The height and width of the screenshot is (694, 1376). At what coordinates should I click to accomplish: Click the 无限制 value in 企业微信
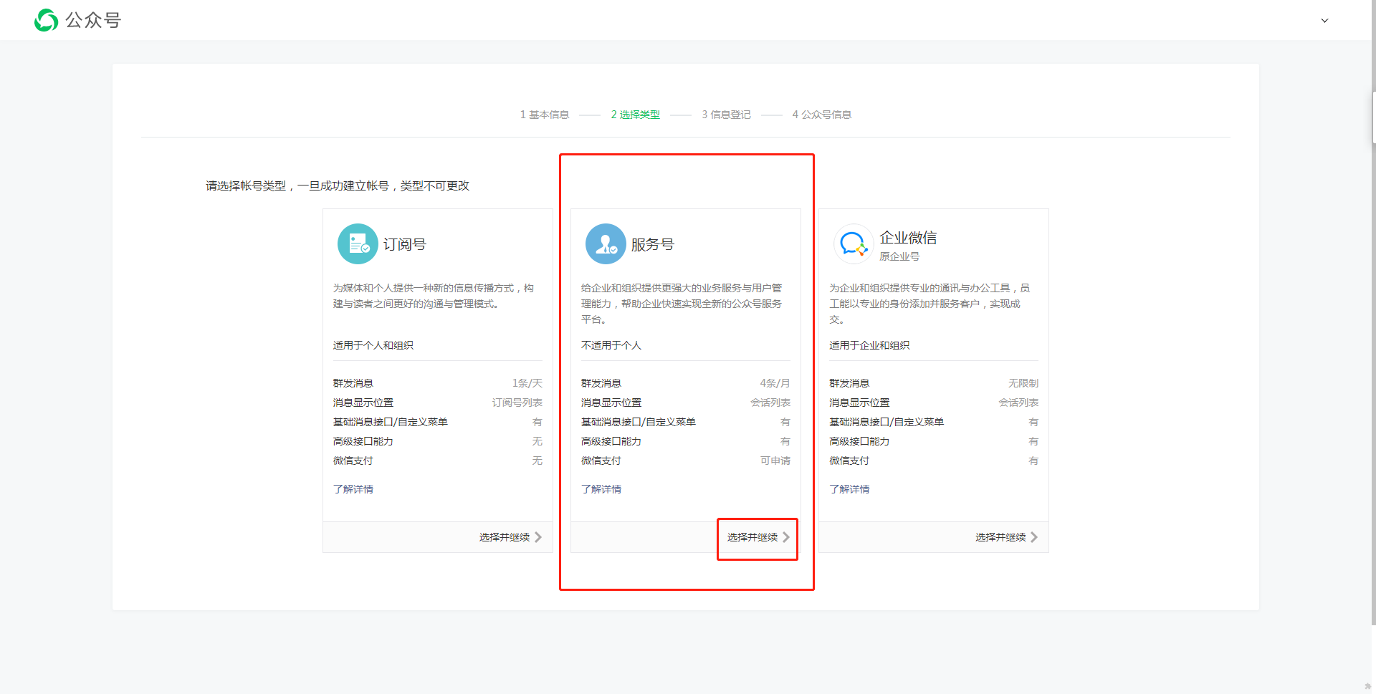(1023, 383)
